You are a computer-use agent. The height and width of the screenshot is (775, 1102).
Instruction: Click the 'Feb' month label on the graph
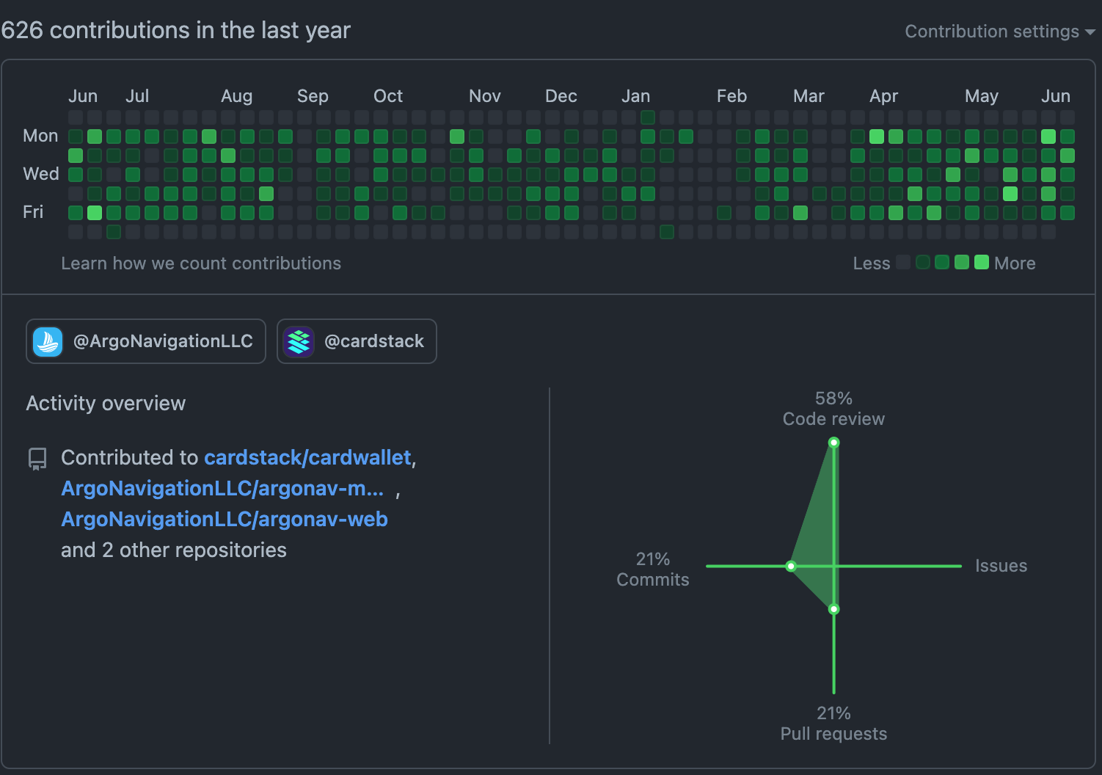pos(731,96)
